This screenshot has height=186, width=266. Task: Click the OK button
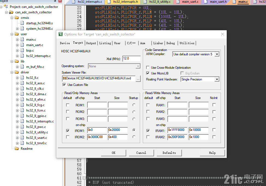pos(114,153)
